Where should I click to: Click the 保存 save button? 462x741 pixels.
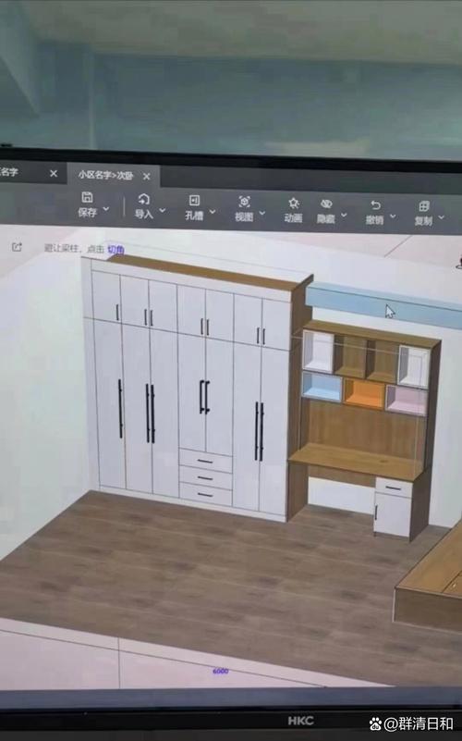pyautogui.click(x=87, y=204)
